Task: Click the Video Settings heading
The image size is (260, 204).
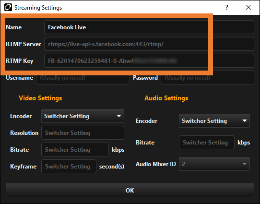Action: 40,98
